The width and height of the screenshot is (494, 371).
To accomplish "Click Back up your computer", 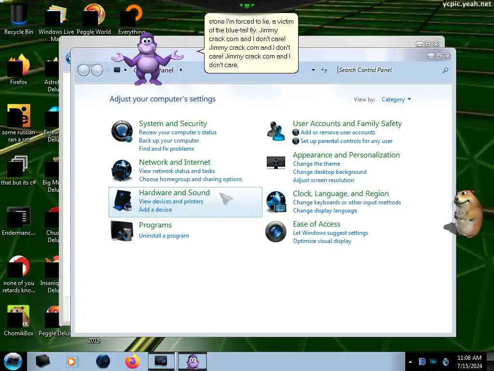I will [169, 141].
